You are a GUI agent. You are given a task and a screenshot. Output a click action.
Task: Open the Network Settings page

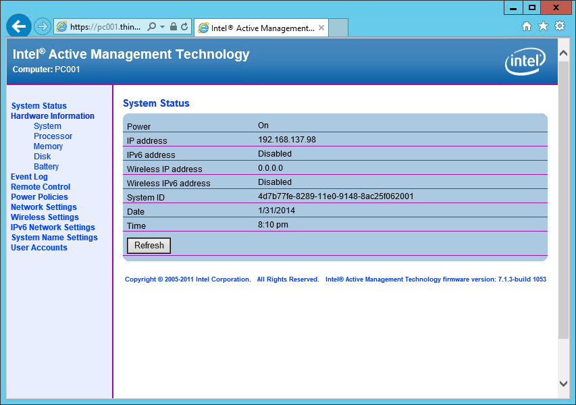(x=44, y=207)
